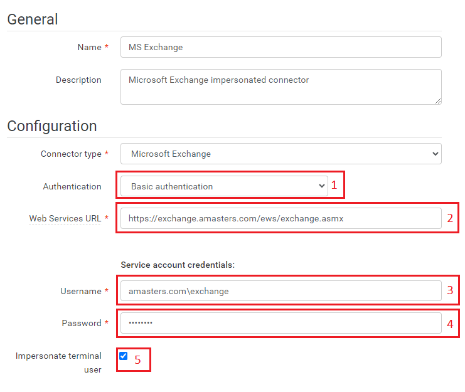The image size is (465, 392).
Task: Click the Configuration section heading
Action: pyautogui.click(x=52, y=126)
